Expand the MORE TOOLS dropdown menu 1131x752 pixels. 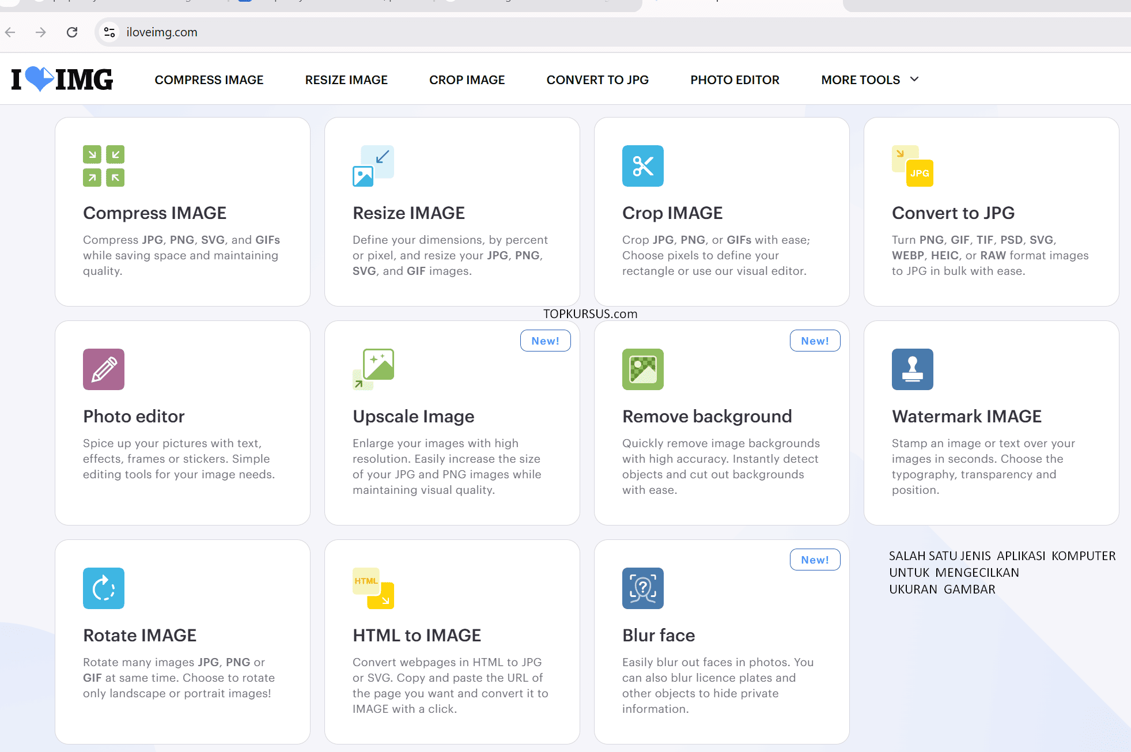[x=869, y=80]
